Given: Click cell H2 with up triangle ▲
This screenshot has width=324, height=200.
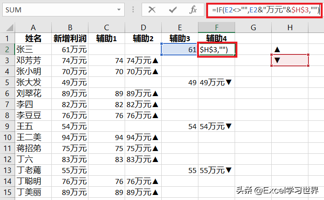Looking at the screenshot, I should (290, 49).
